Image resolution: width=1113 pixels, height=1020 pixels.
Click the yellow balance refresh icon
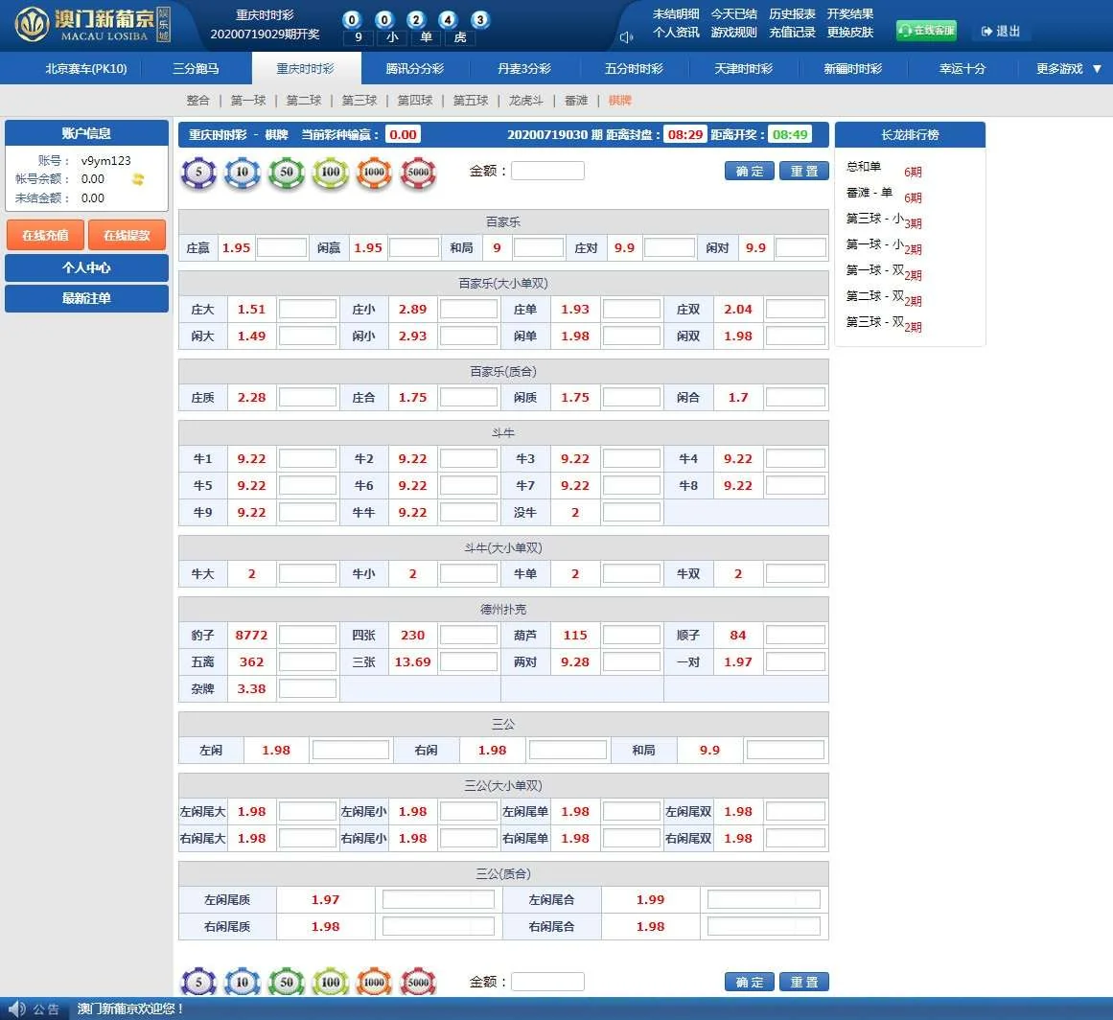click(x=138, y=179)
